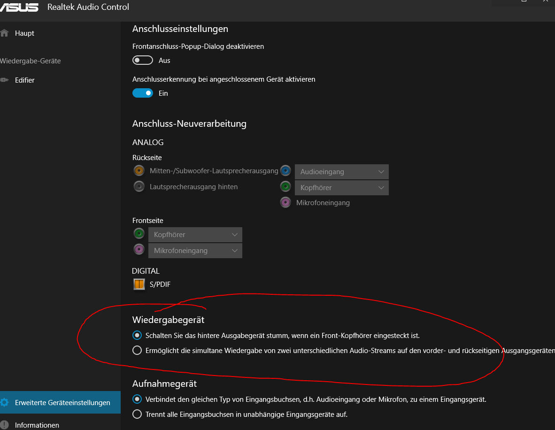Click the blue Audioeingang jack icon
The image size is (555, 430).
pos(285,170)
